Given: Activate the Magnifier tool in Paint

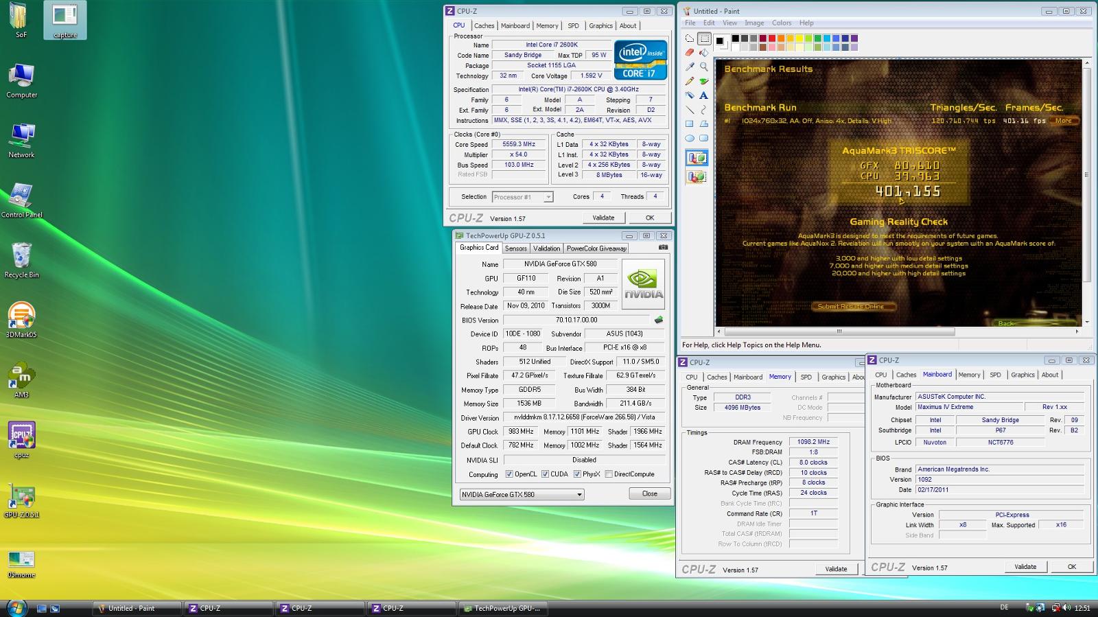Looking at the screenshot, I should click(704, 67).
